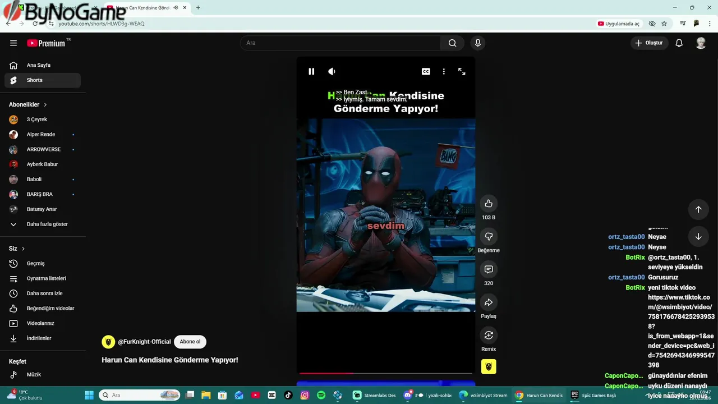Open Ayberk Babur channel
The height and width of the screenshot is (404, 718).
(43, 164)
